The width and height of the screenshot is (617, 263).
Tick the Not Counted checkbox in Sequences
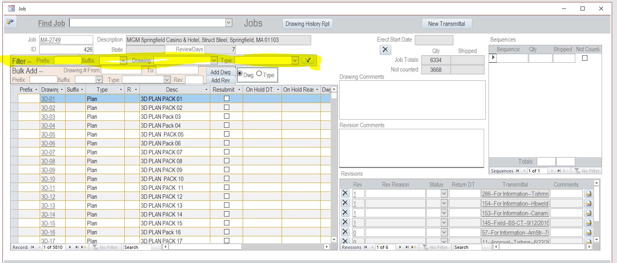point(585,58)
